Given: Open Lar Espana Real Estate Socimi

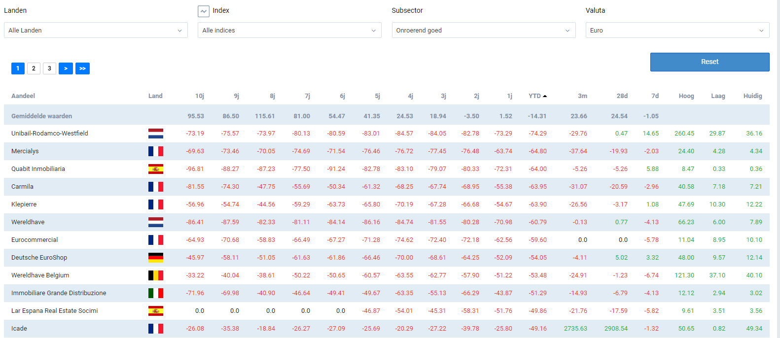Looking at the screenshot, I should tap(54, 311).
